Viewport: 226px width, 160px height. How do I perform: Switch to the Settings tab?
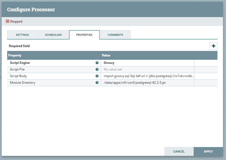tap(22, 35)
